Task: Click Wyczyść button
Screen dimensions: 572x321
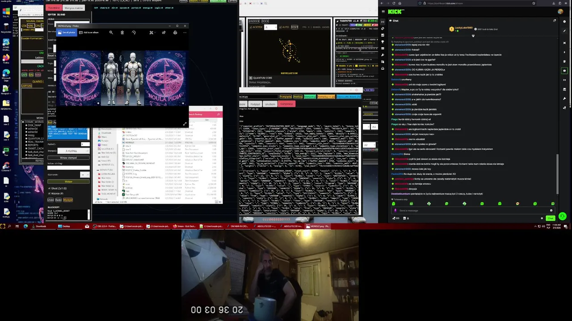Action: pyautogui.click(x=67, y=200)
